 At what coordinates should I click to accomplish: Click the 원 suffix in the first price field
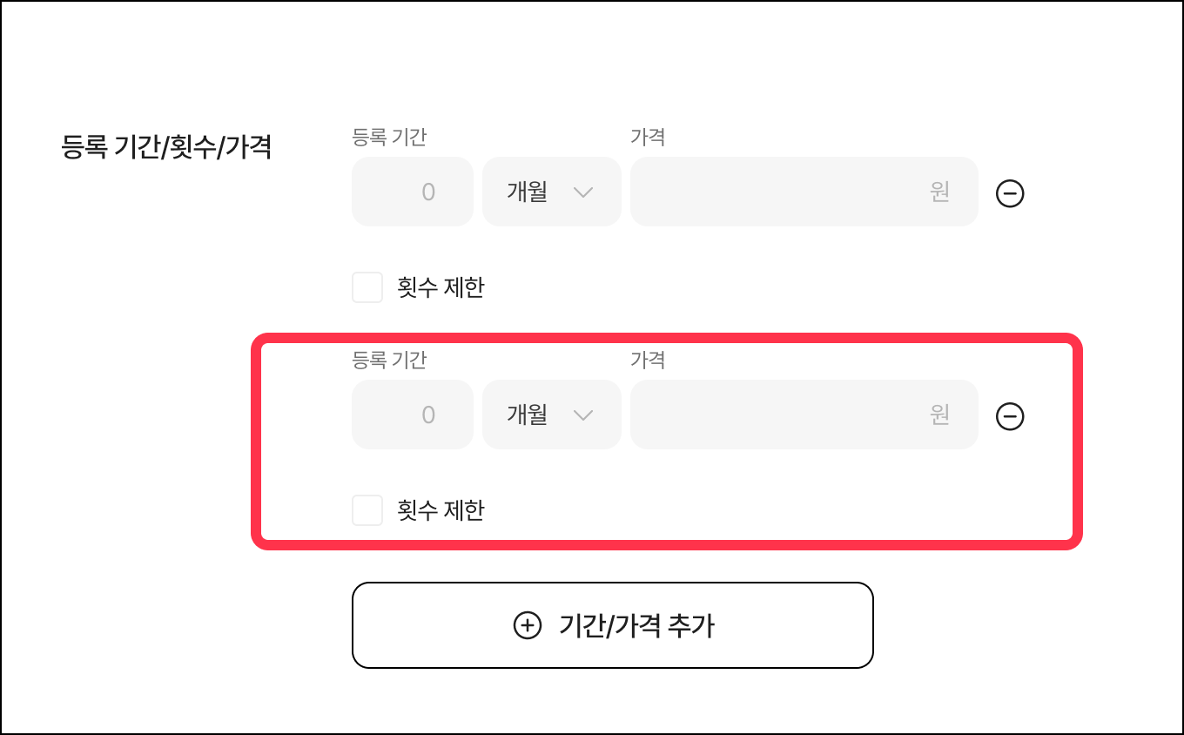click(x=939, y=192)
